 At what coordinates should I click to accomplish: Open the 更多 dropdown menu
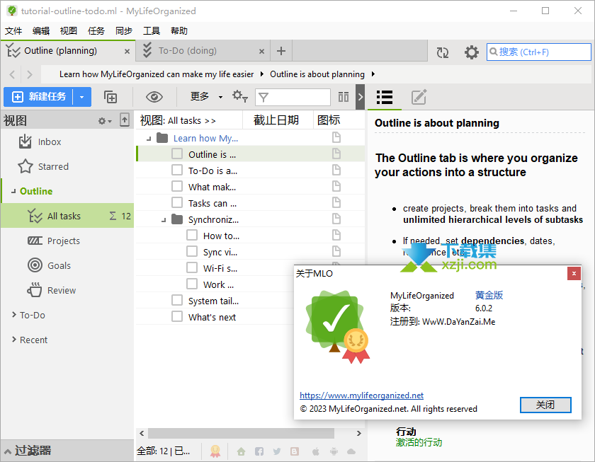point(206,97)
